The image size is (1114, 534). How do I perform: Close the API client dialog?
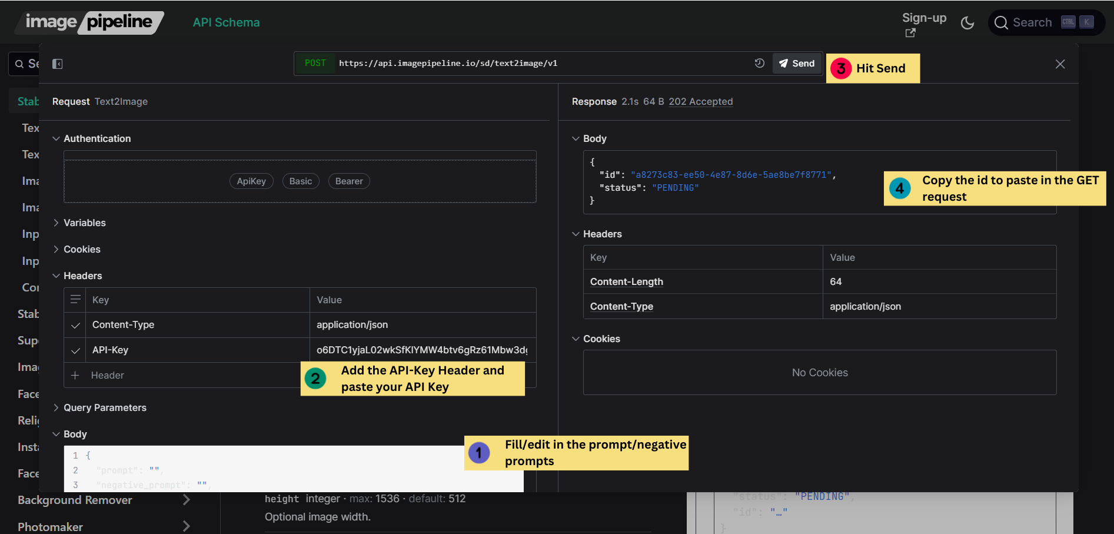(x=1060, y=64)
